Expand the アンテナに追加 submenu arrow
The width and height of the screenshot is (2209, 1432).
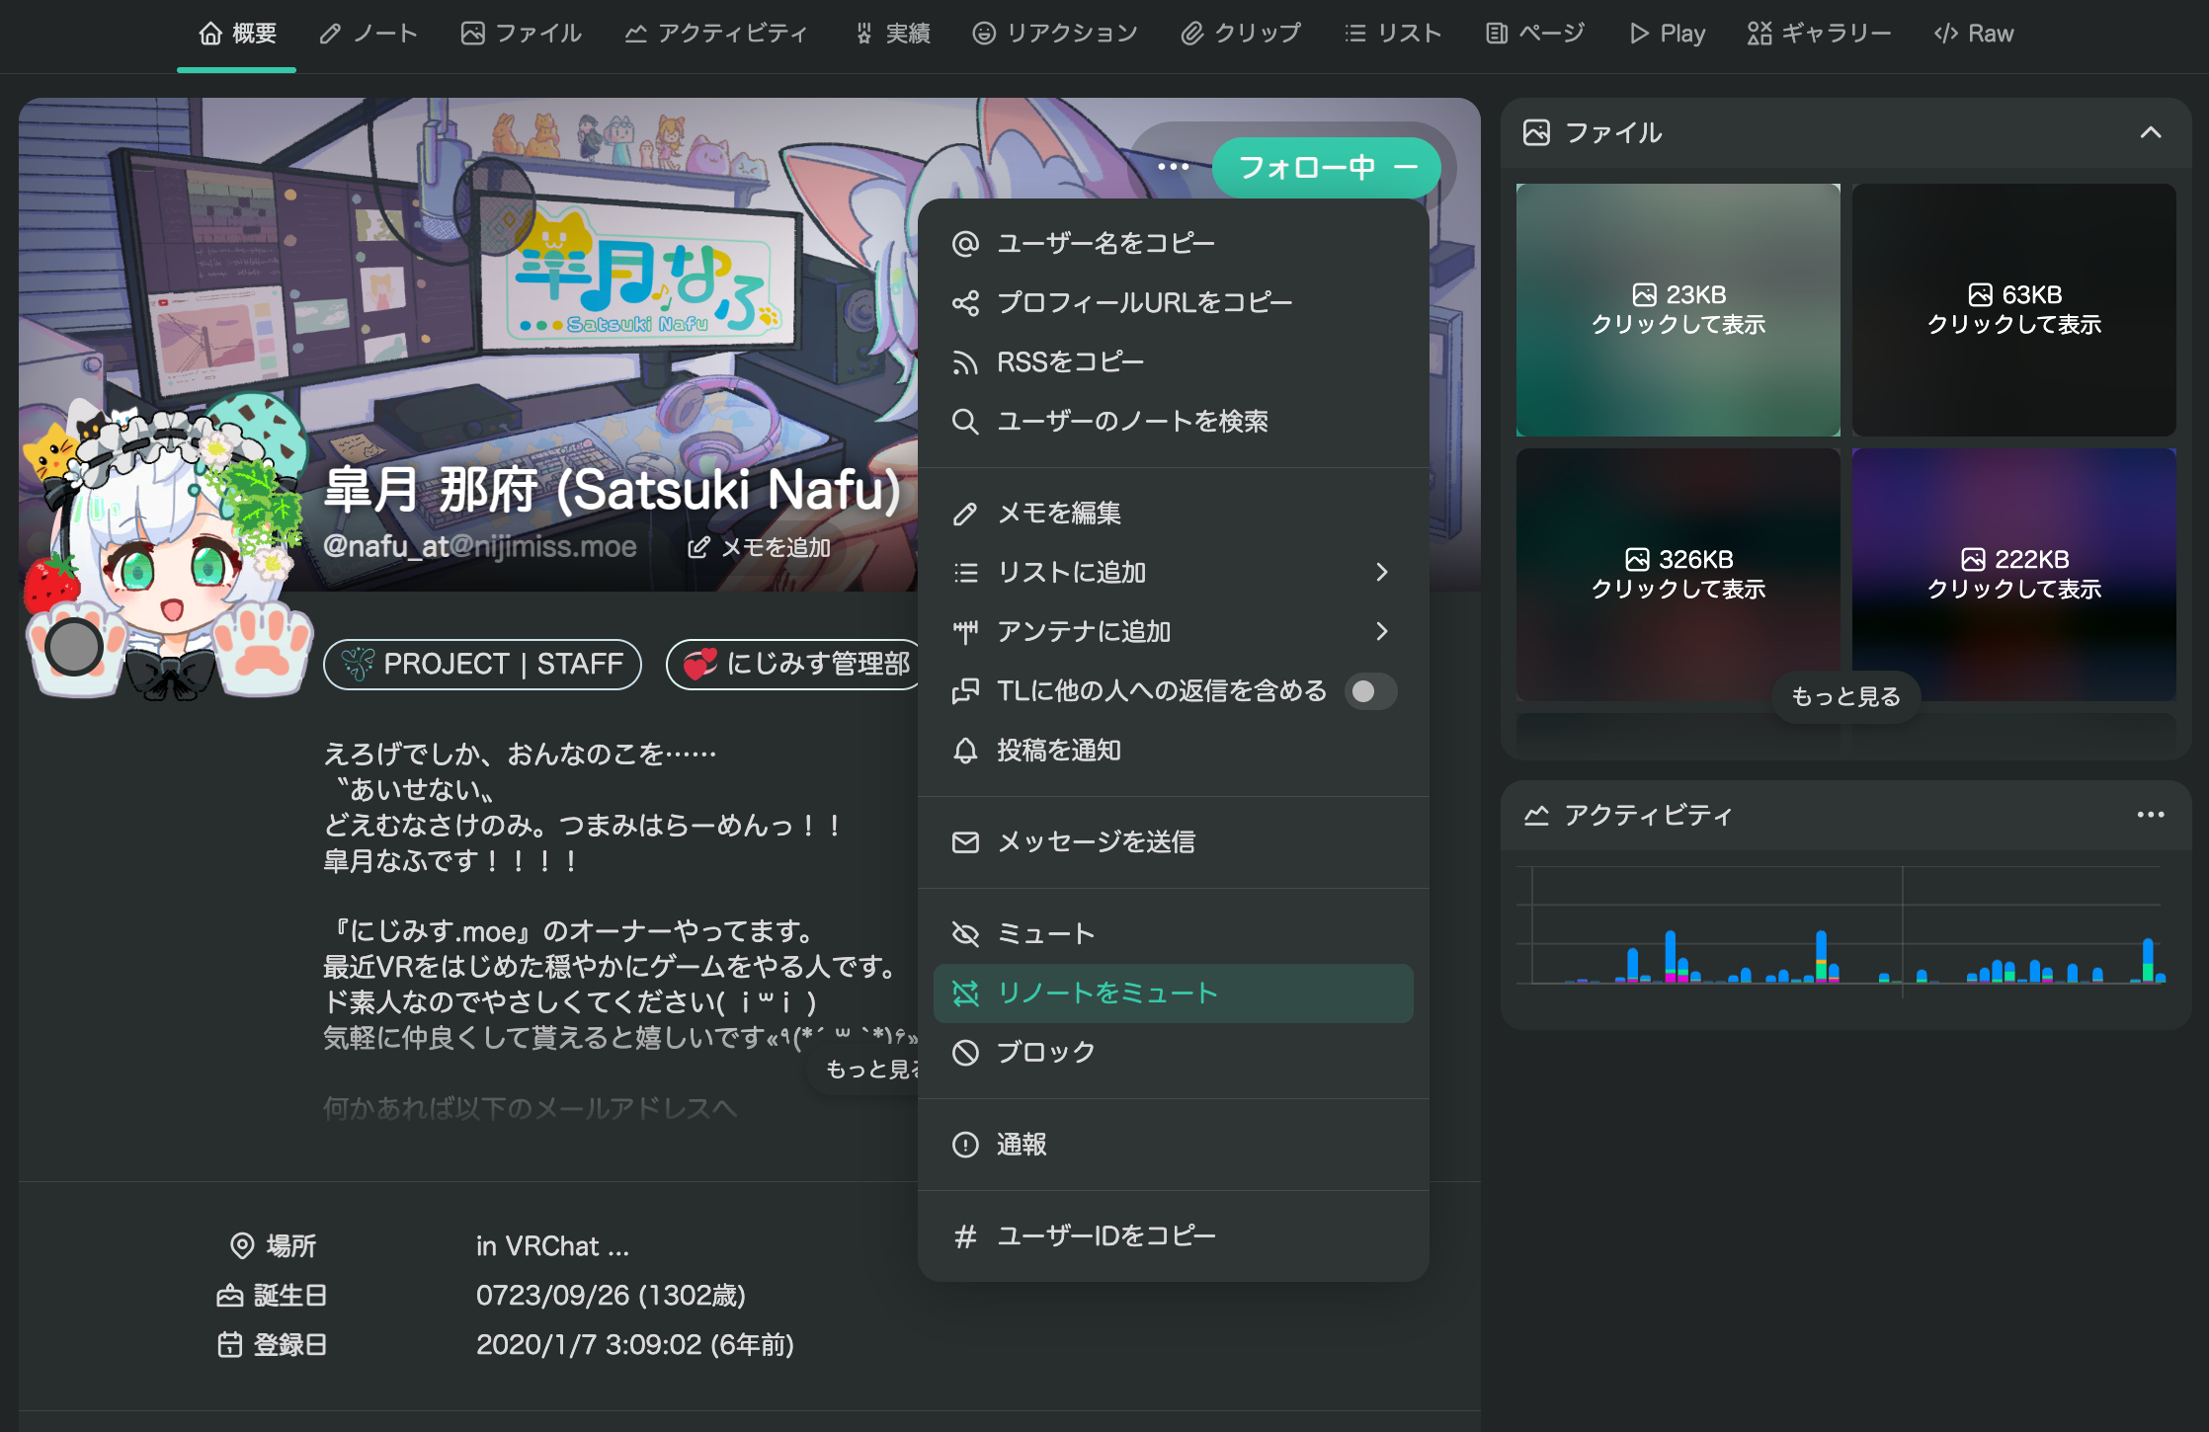[1382, 631]
